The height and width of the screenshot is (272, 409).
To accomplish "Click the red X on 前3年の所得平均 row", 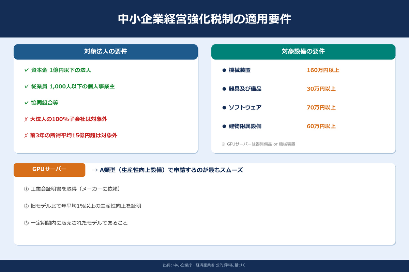I will click(25, 135).
